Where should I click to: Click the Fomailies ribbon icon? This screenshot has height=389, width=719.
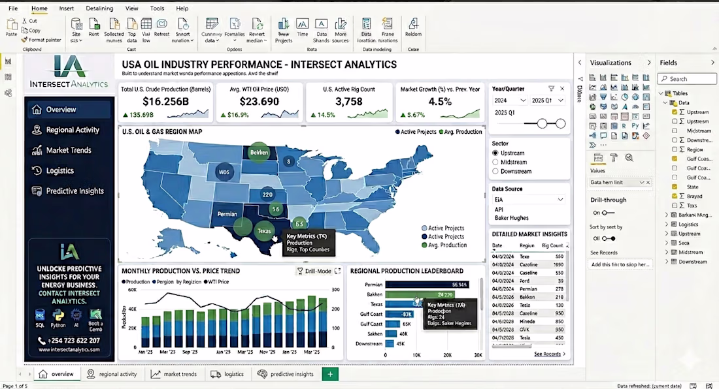[235, 23]
